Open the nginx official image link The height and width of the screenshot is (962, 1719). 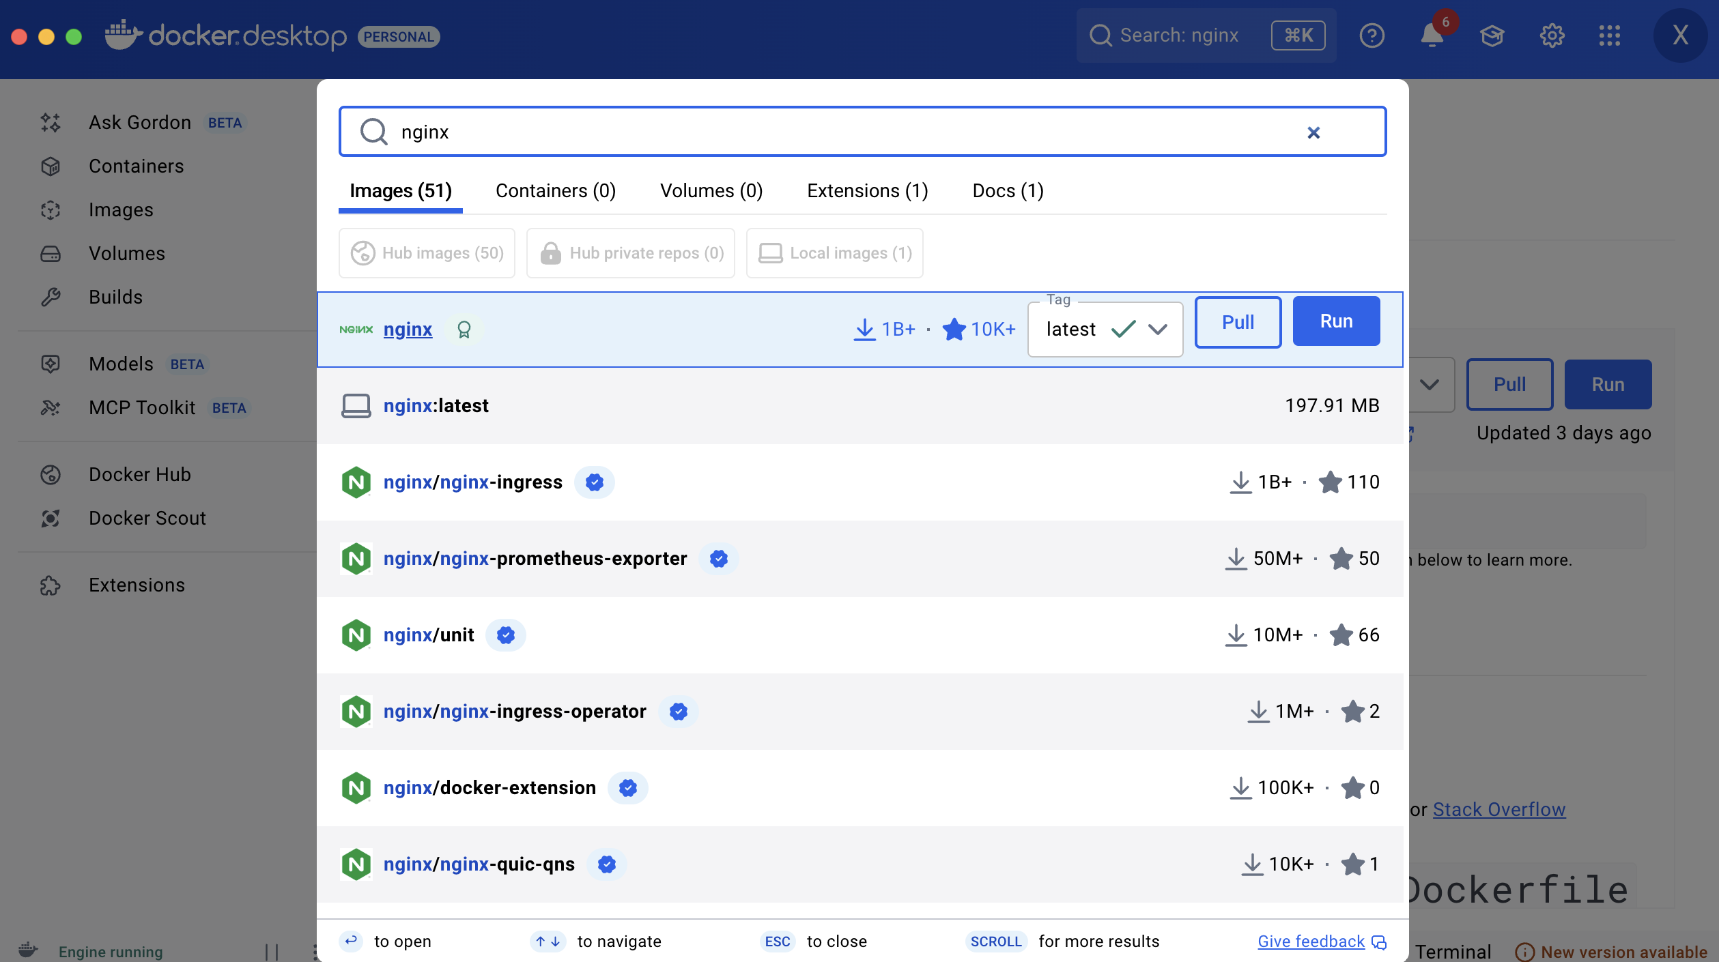click(408, 330)
